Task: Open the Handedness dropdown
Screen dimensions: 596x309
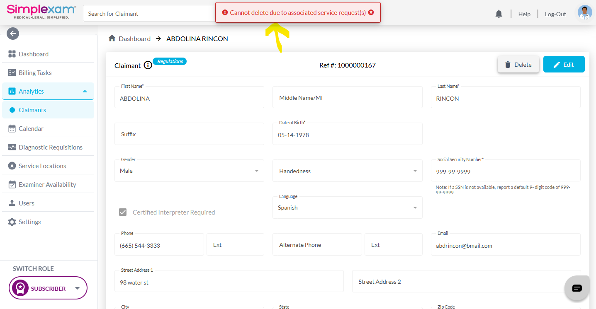Action: pos(348,171)
